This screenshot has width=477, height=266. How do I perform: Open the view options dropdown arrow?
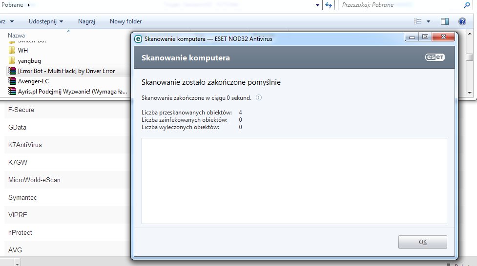coord(428,21)
